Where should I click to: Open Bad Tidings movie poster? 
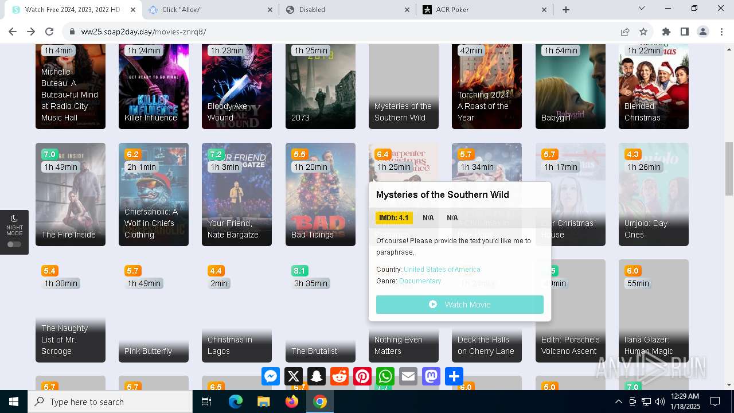[x=321, y=194]
